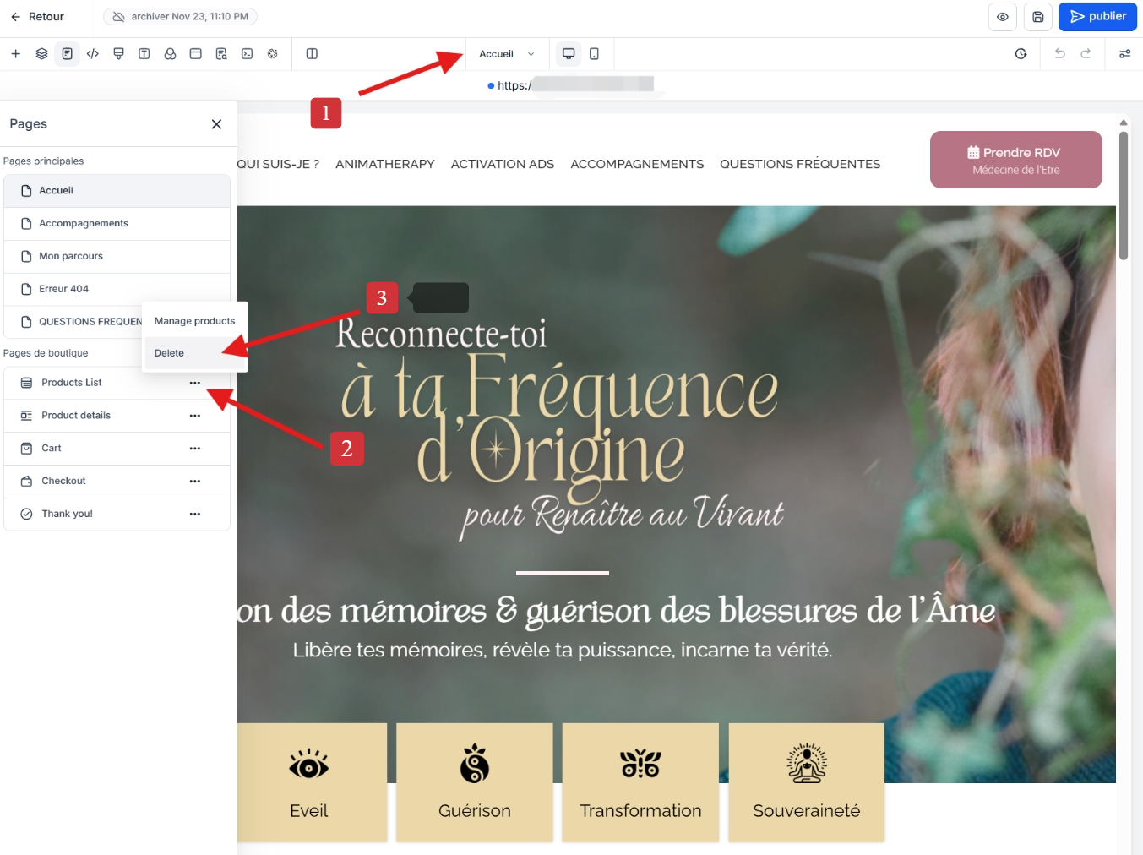This screenshot has width=1143, height=855.
Task: Click the version history clock icon
Action: tap(1021, 54)
